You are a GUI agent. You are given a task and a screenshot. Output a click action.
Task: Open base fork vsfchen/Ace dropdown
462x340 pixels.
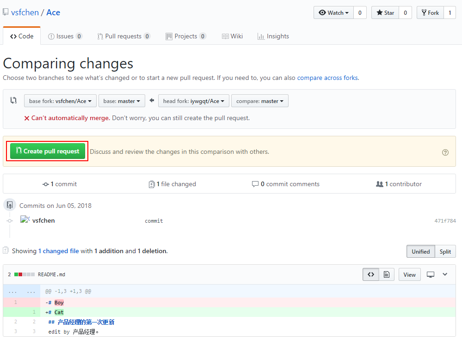click(60, 101)
